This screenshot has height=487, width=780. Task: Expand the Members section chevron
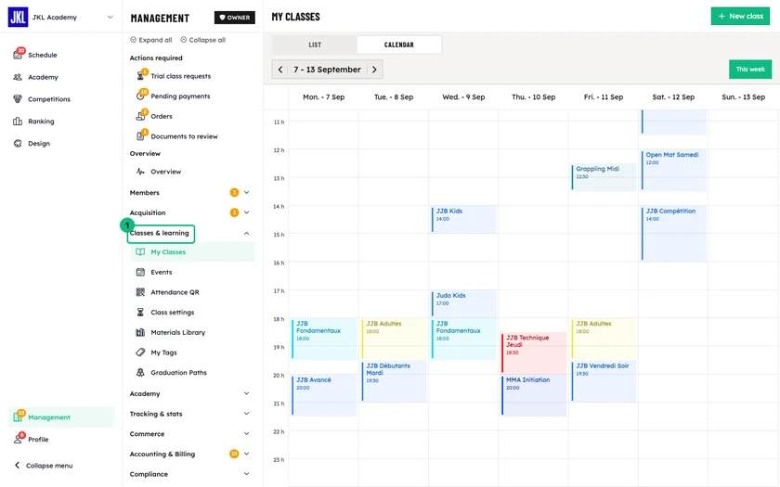pyautogui.click(x=246, y=192)
